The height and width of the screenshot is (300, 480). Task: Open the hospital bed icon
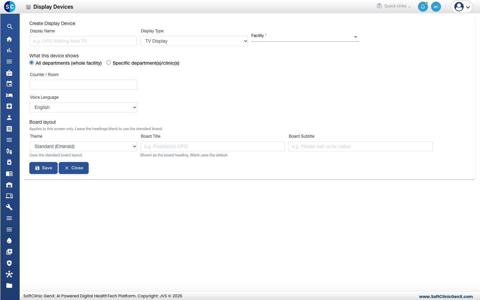[9, 95]
